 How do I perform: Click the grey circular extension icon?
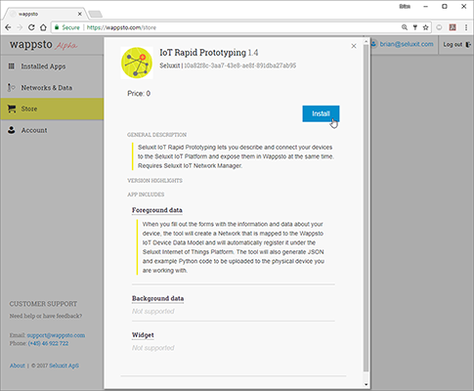tap(439, 27)
